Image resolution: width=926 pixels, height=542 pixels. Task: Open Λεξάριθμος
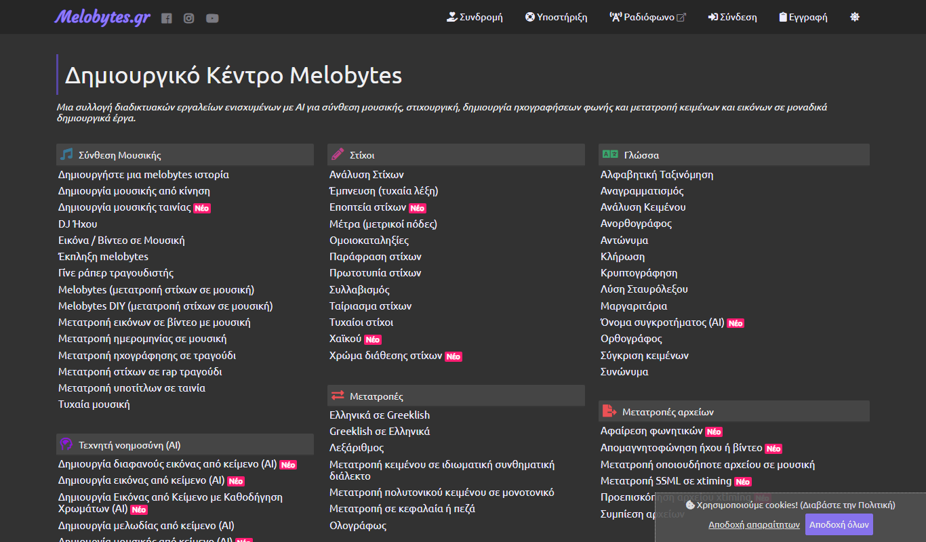(357, 448)
